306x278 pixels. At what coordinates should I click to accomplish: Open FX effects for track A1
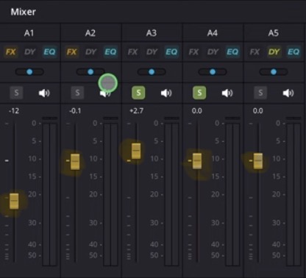coord(11,51)
